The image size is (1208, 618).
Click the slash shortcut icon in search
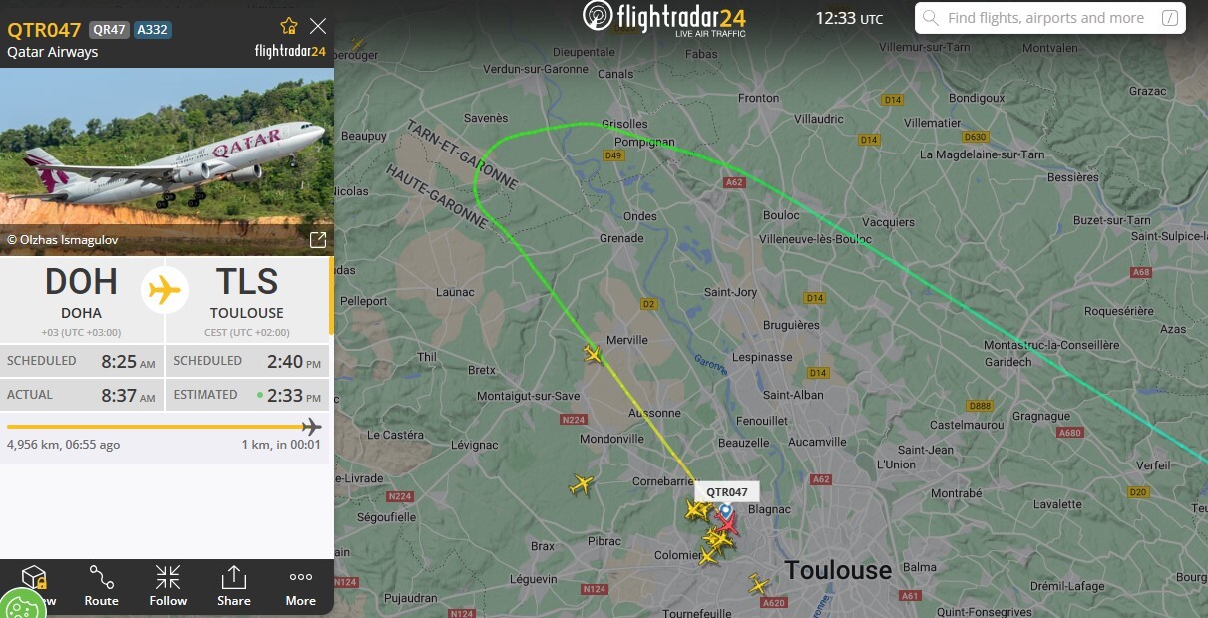click(1170, 18)
